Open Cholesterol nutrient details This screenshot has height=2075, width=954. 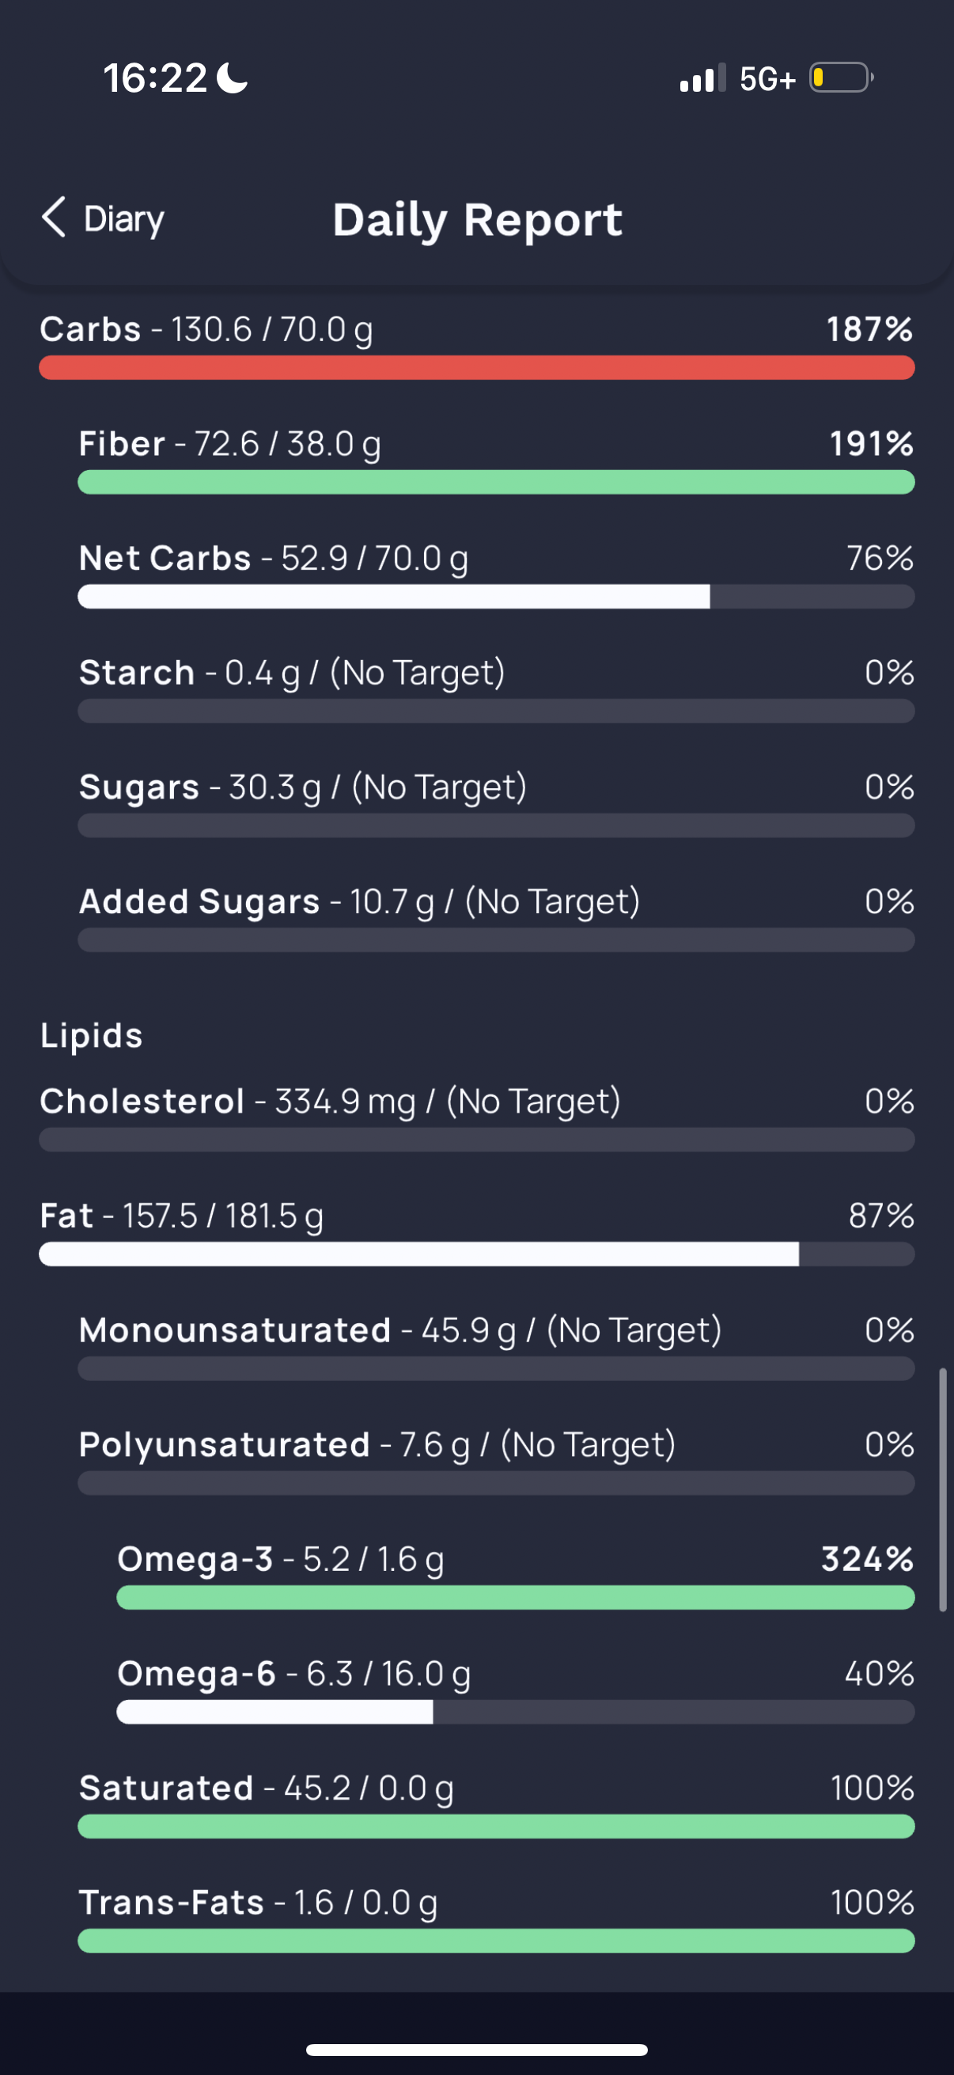(476, 1118)
